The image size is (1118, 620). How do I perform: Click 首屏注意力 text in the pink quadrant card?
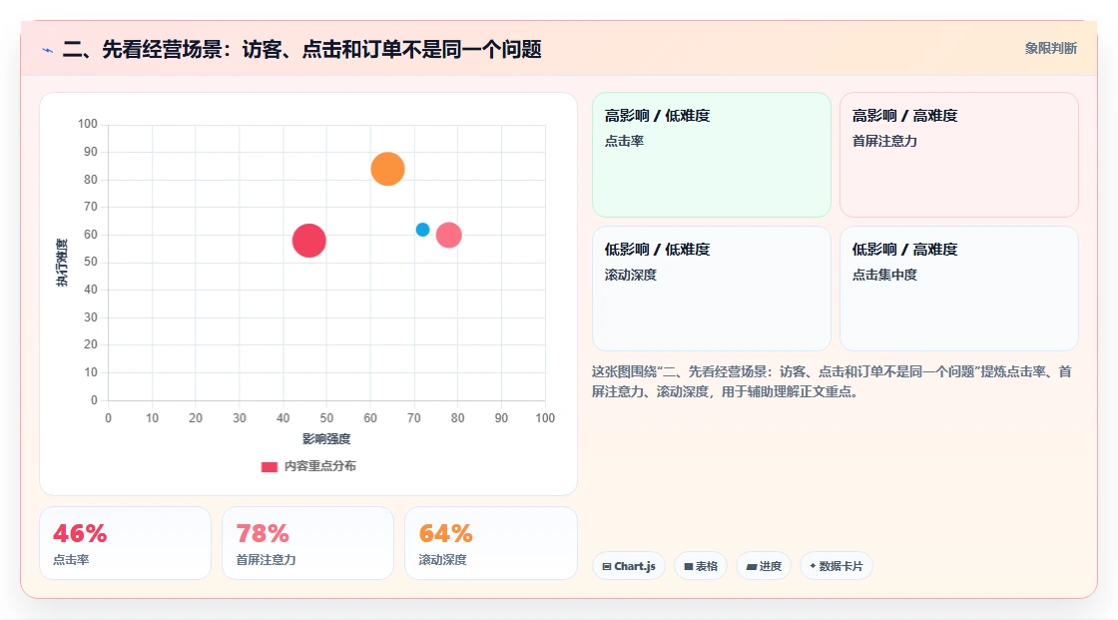[884, 141]
